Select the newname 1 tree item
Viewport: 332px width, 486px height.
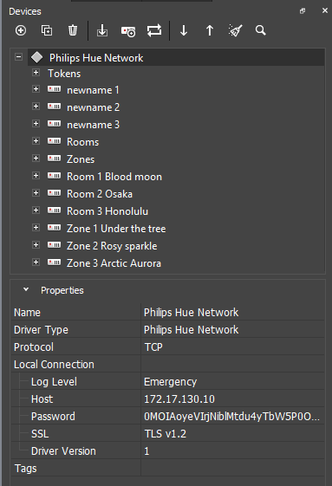pos(93,90)
